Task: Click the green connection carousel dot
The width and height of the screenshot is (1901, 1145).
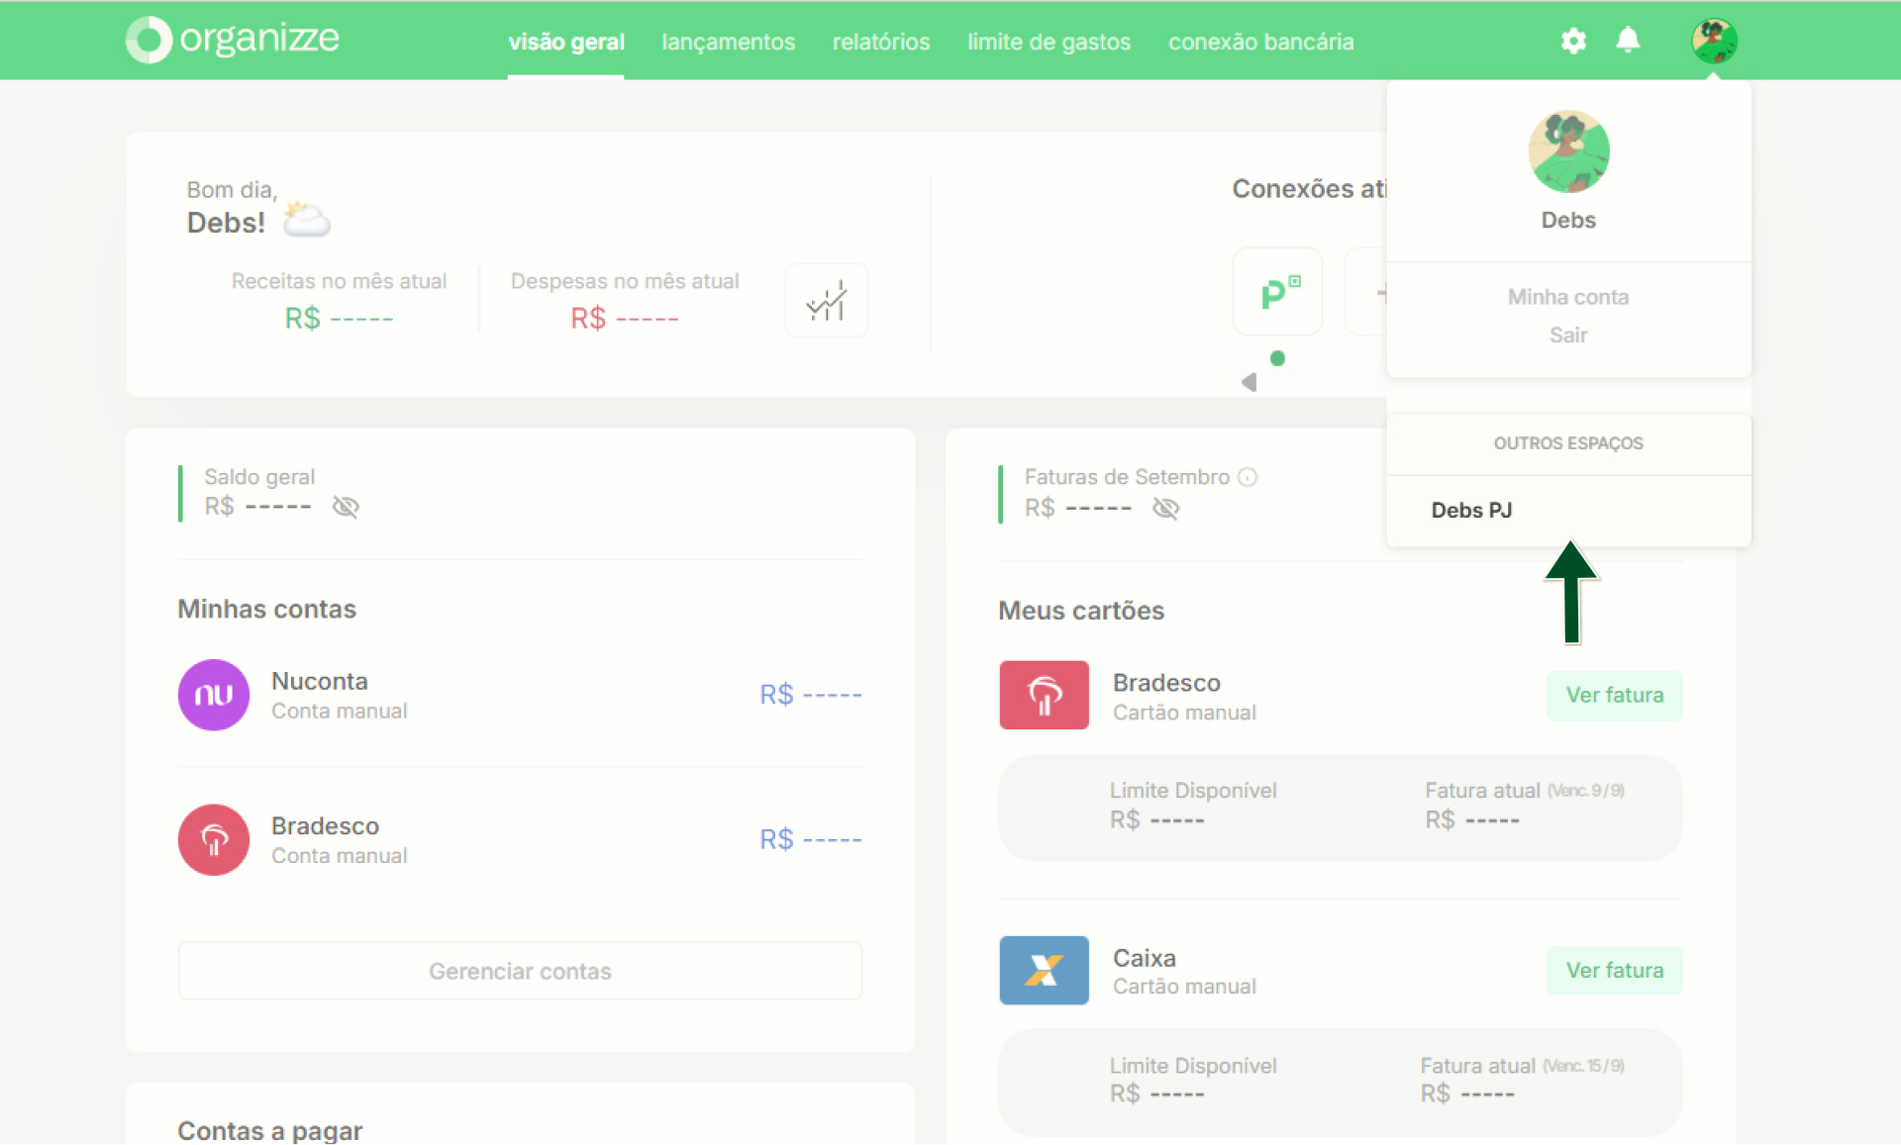Action: [1277, 358]
